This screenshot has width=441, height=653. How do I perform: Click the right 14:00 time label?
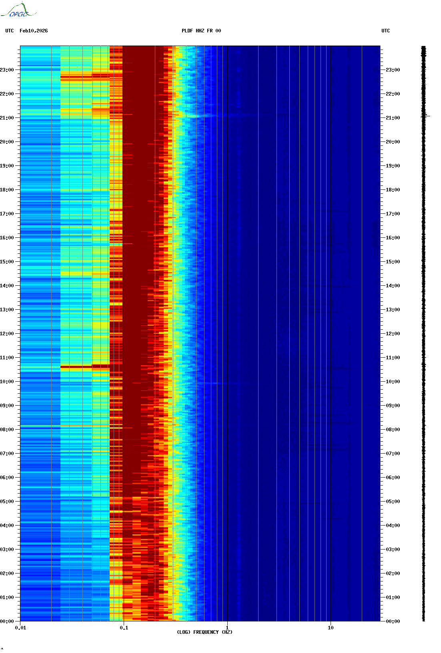tap(393, 286)
